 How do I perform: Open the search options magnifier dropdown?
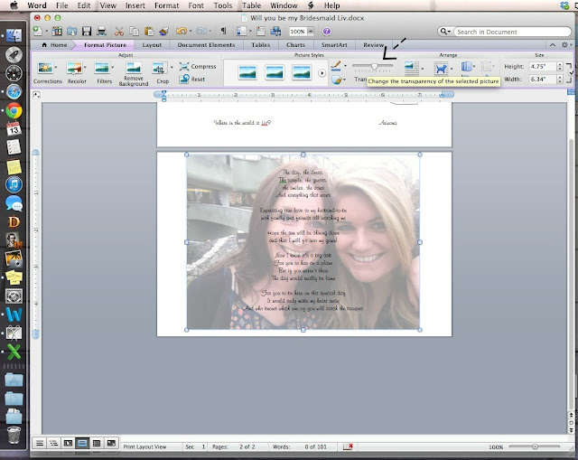point(445,32)
